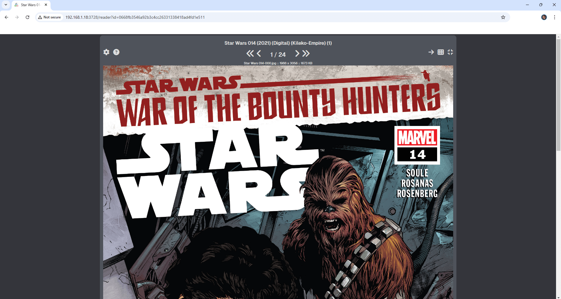Click the vertical page scrollbar thumb
This screenshot has height=299, width=561.
[x=558, y=95]
